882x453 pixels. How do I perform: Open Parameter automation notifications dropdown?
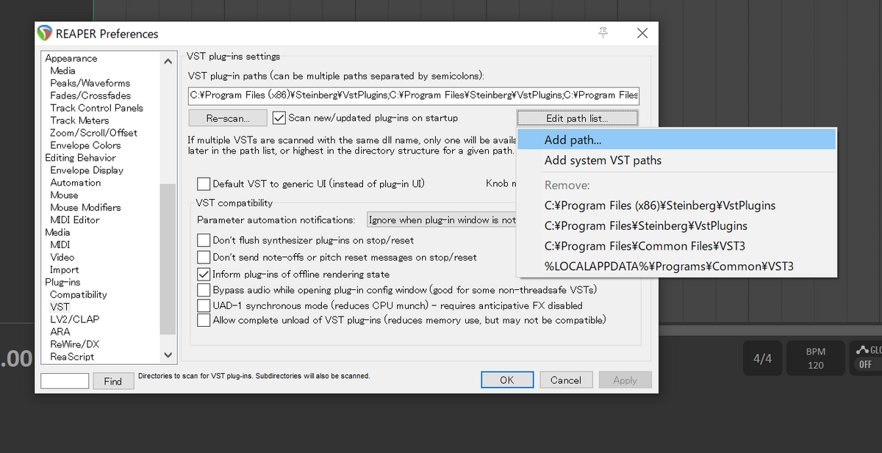coord(441,220)
